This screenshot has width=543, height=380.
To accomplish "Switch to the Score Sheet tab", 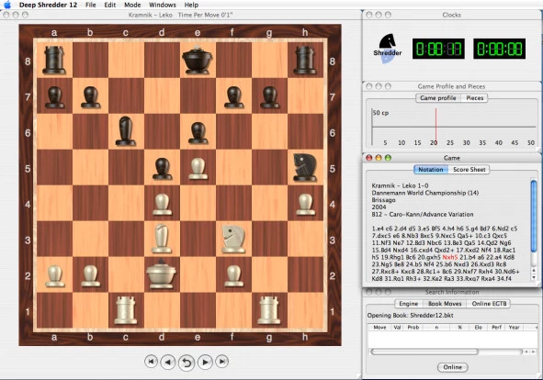I will pyautogui.click(x=469, y=170).
